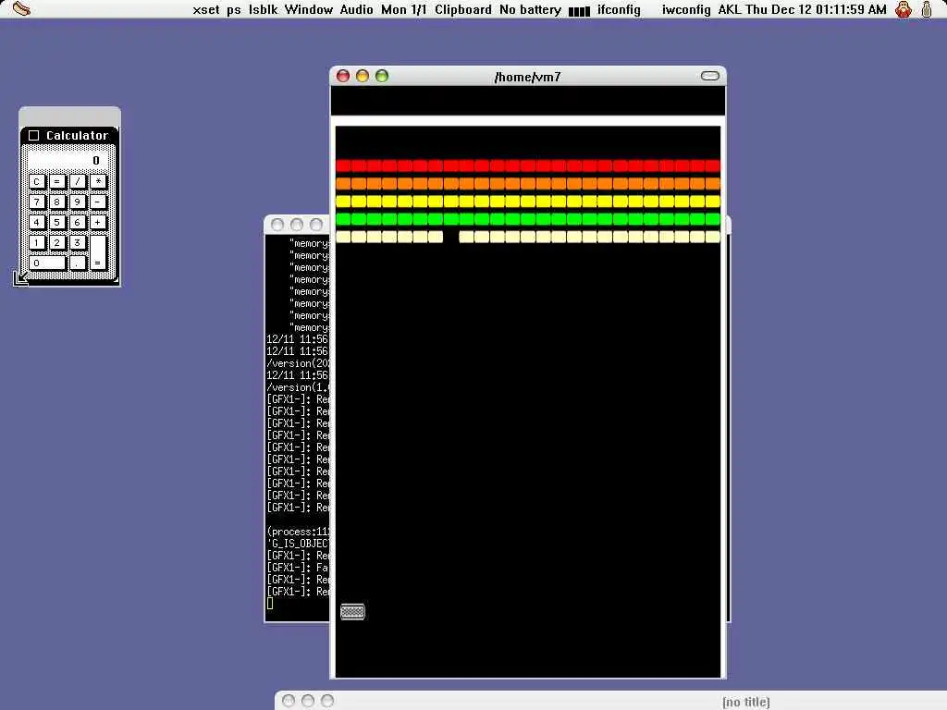Click the terminal cursor block in background window
Image resolution: width=947 pixels, height=710 pixels.
tap(269, 603)
